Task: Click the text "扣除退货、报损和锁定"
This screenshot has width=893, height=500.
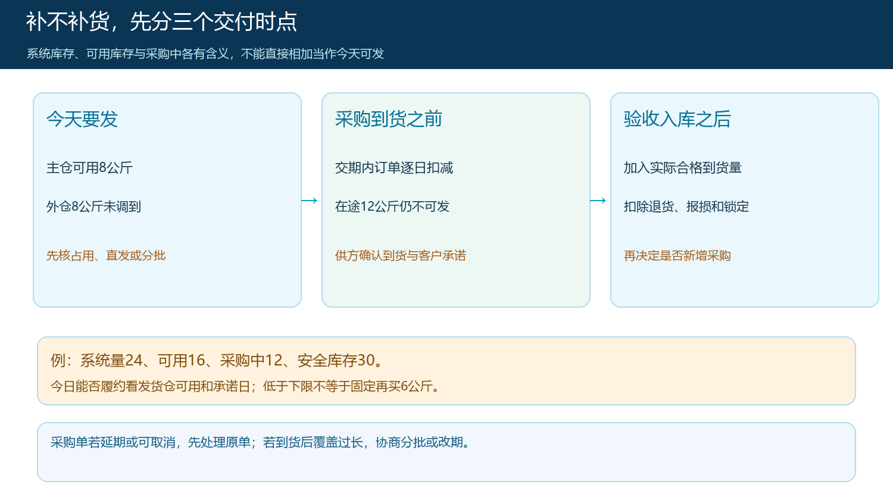Action: (x=686, y=207)
